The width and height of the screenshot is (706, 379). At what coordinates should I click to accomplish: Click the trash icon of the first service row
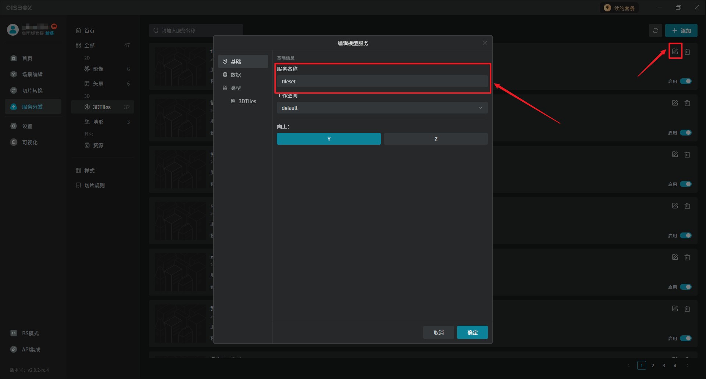(687, 52)
